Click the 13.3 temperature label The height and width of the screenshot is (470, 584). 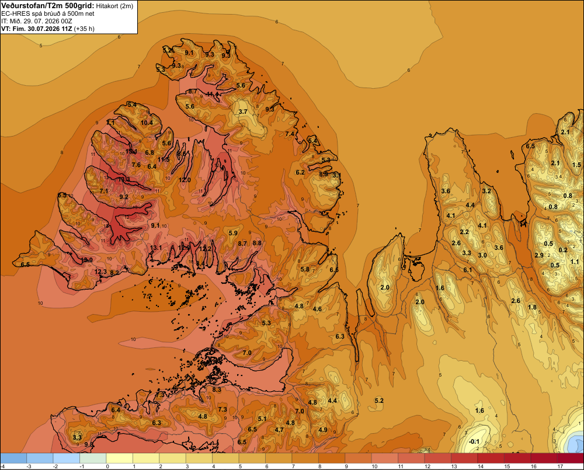pos(124,179)
